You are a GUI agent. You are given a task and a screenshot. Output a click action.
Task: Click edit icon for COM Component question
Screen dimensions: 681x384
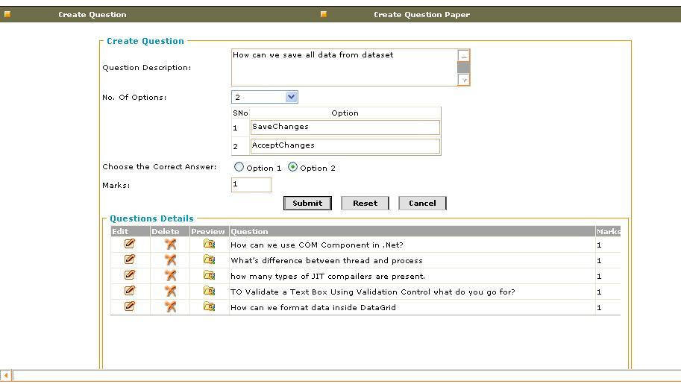coord(130,244)
